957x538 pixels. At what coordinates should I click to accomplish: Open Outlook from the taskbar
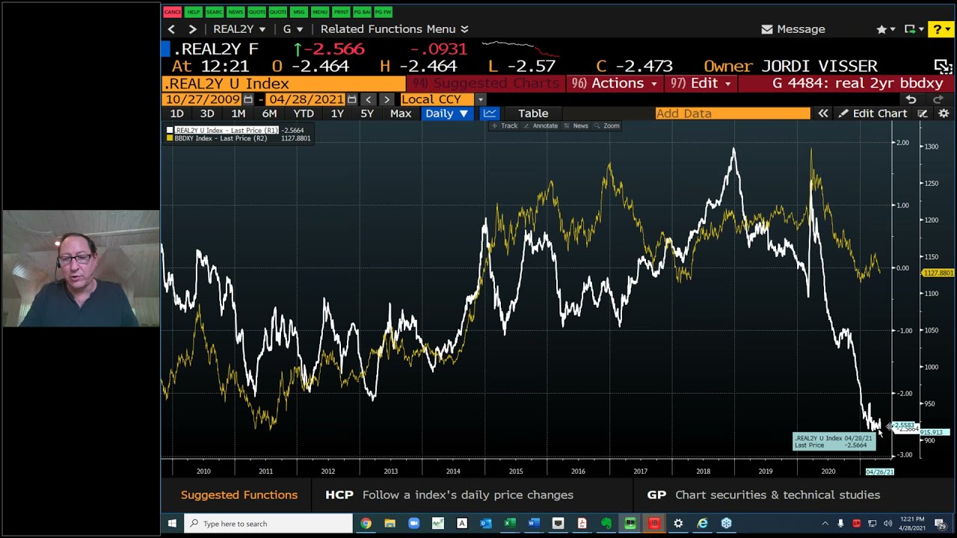(x=486, y=524)
